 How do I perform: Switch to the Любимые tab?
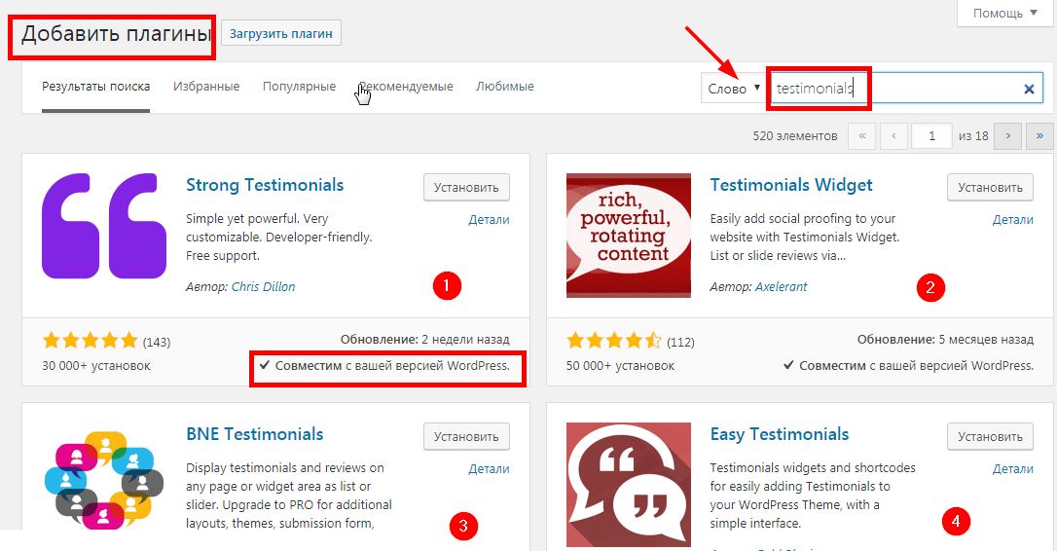tap(505, 87)
